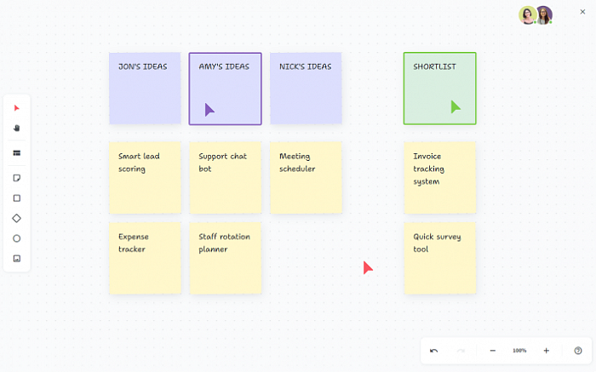
Task: Click the Smart lead scoring note
Action: point(145,177)
